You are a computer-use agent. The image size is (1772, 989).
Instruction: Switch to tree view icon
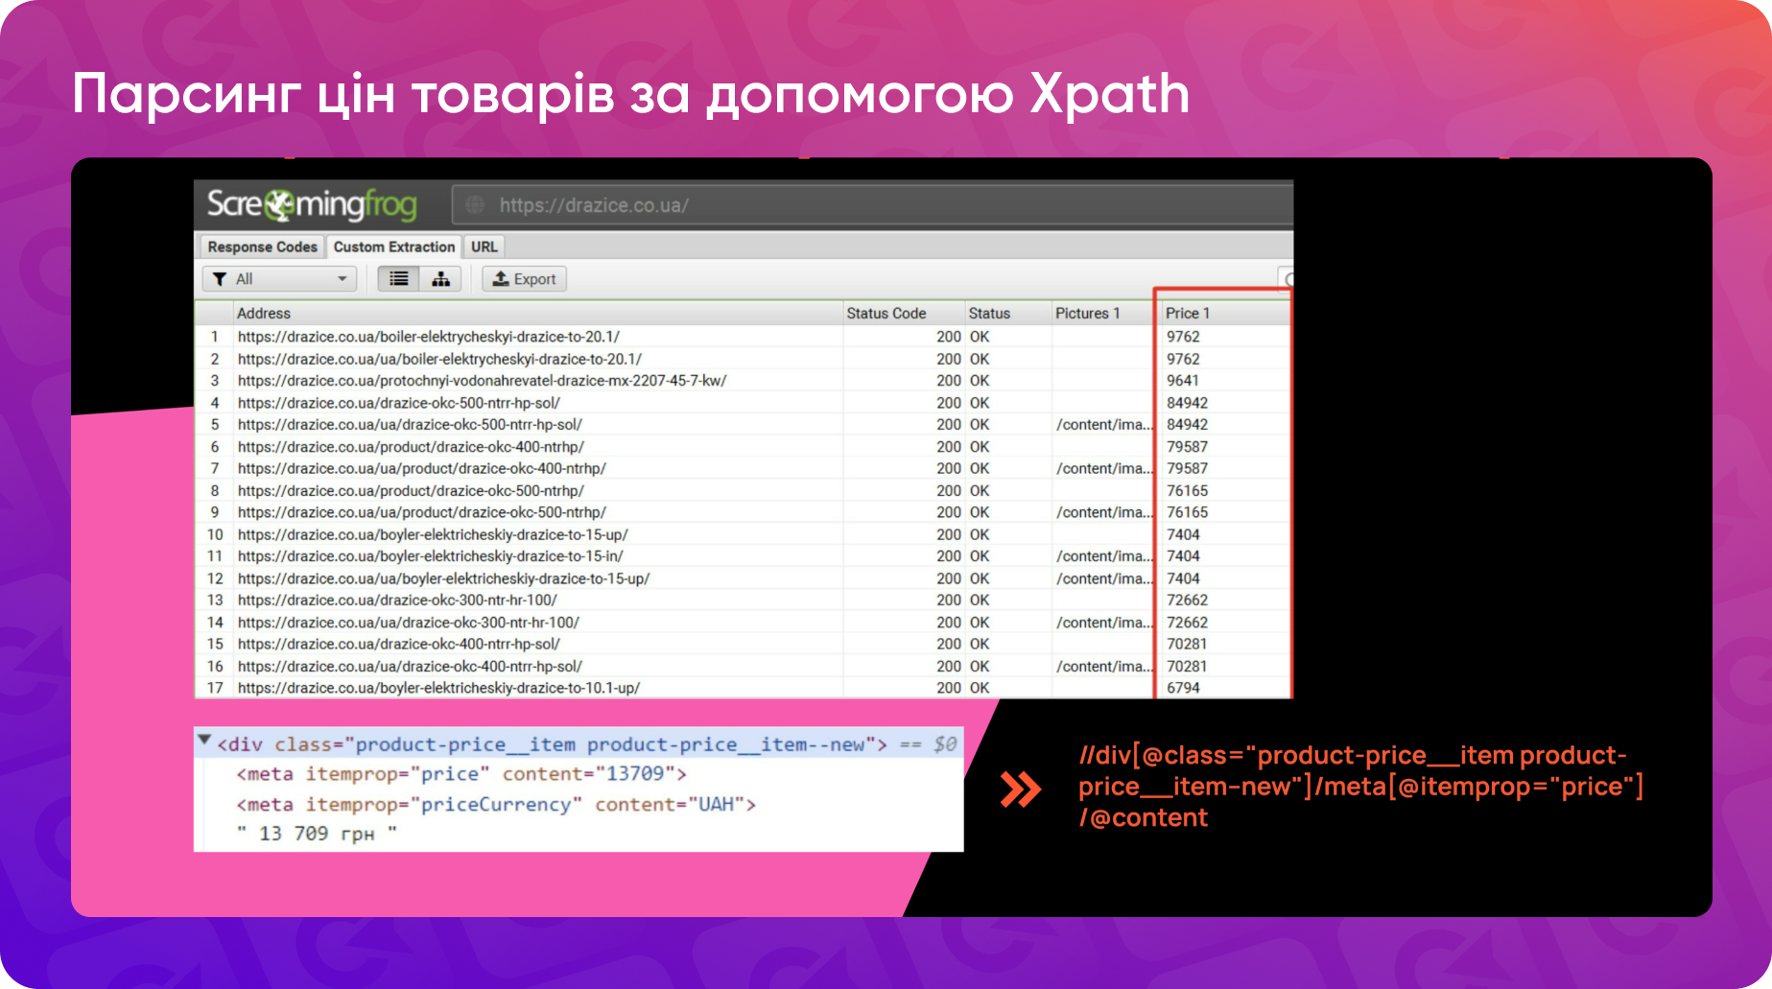pyautogui.click(x=440, y=278)
